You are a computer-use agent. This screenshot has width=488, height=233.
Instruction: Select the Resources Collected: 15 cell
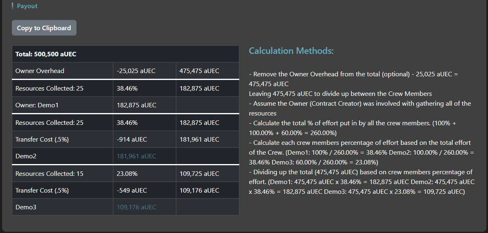point(63,174)
